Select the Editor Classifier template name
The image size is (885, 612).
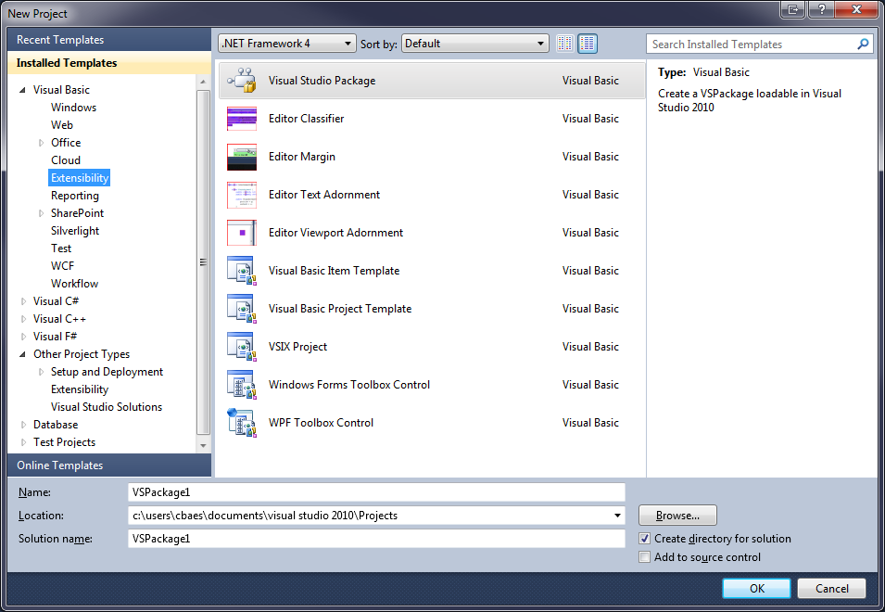tap(307, 119)
